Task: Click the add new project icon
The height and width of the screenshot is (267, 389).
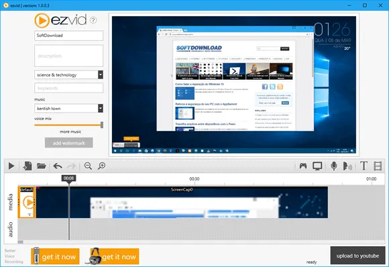Action: [x=27, y=166]
